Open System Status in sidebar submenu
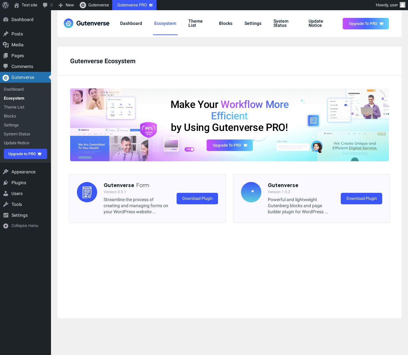Viewport: 408px width, 355px height. tap(17, 134)
